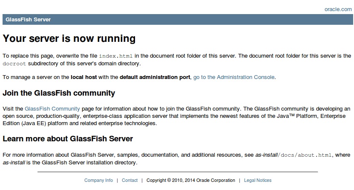Go to the Administration Console link
The height and width of the screenshot is (190, 354).
point(234,77)
